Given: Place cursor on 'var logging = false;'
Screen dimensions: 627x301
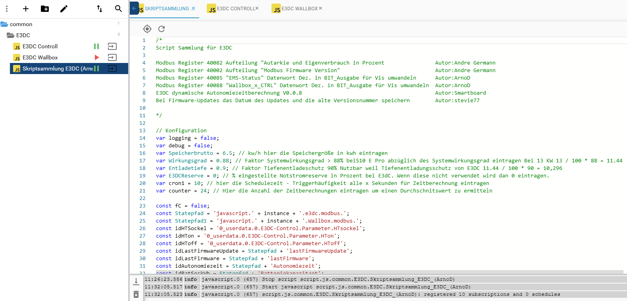Looking at the screenshot, I should click(187, 138).
